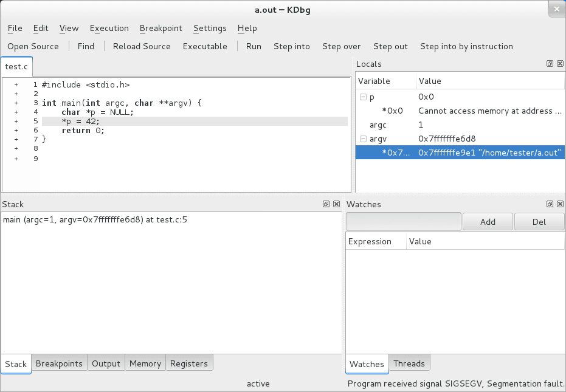
Task: Click the plus marker beside line 5
Action: click(16, 121)
